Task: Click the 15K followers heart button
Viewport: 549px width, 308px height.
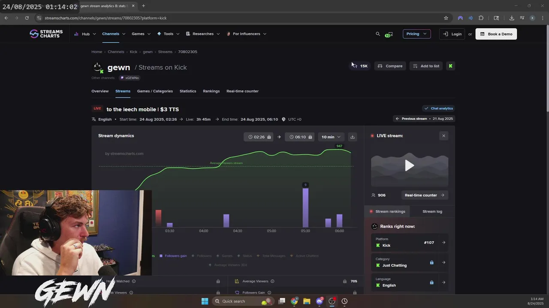Action: point(360,66)
